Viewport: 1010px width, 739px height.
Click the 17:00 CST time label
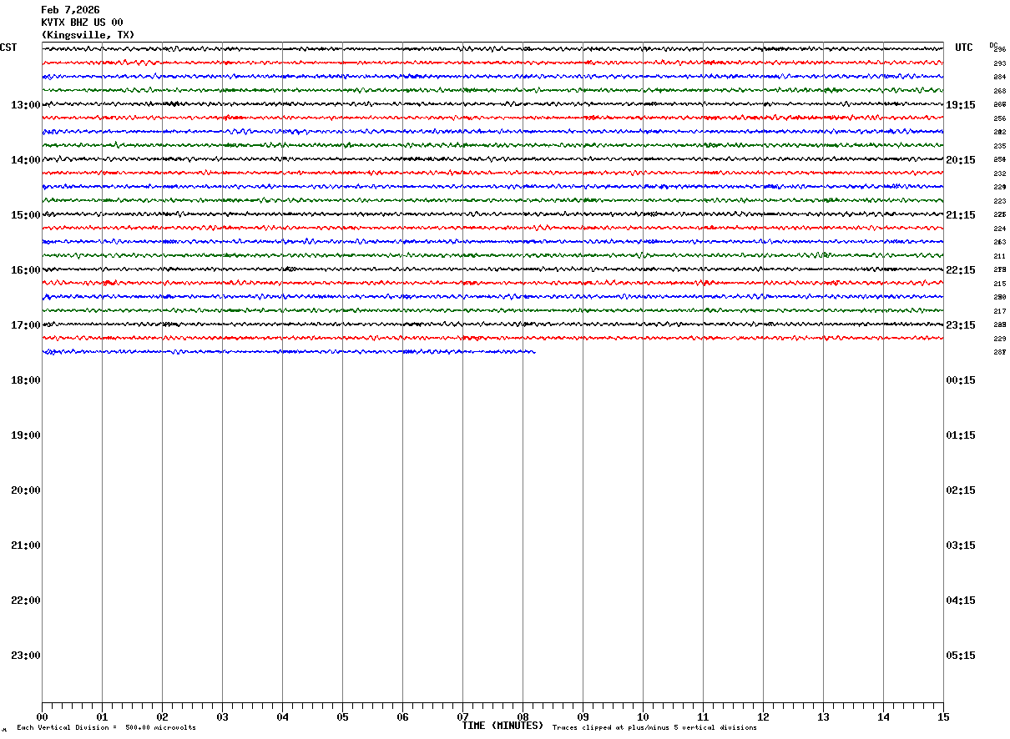click(26, 325)
